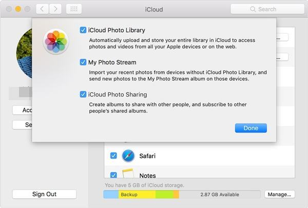Toggle the Notes sync checkbox

[113, 175]
